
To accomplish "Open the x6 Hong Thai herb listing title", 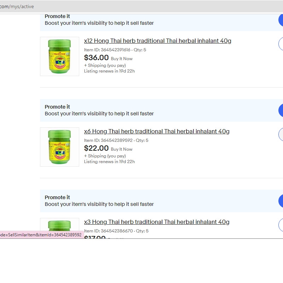I will coord(157,132).
